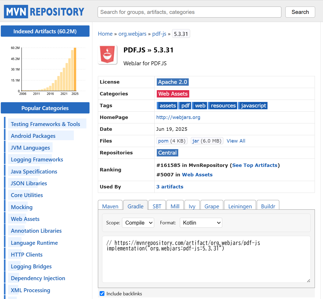The image size is (323, 299).
Task: Toggle the Include backlinks checkbox
Action: click(102, 293)
